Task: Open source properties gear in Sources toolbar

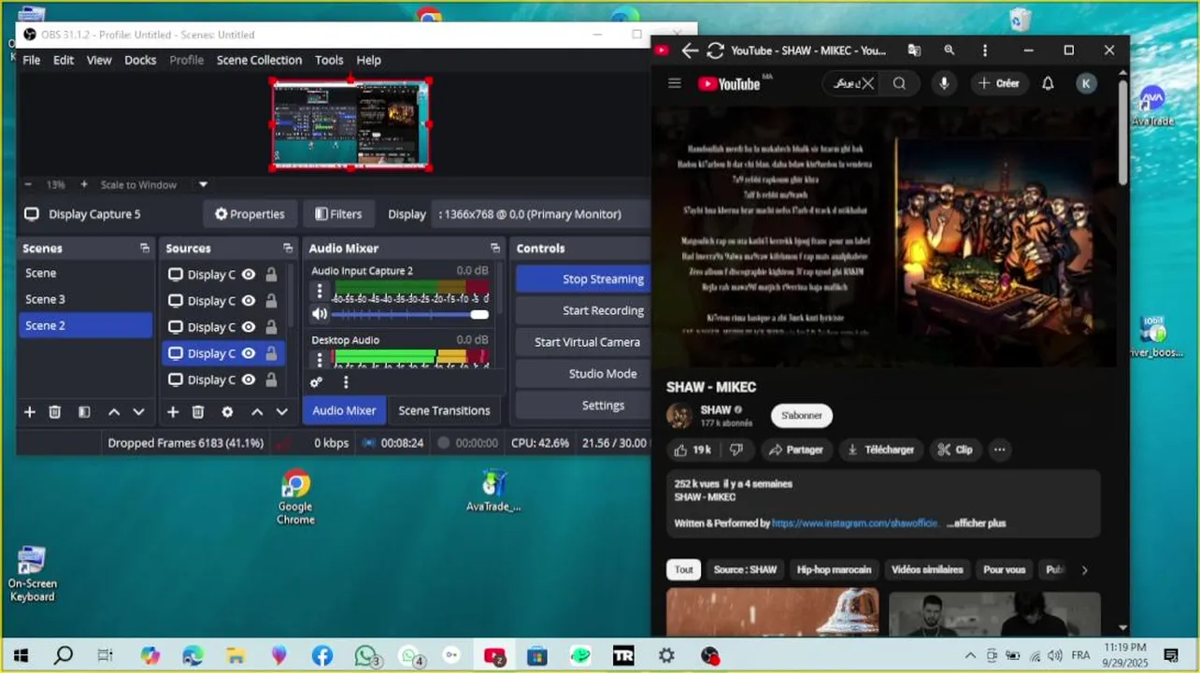Action: (x=227, y=412)
